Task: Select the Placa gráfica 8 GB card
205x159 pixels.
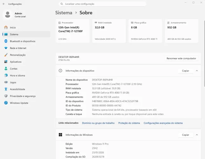Action: (145, 31)
